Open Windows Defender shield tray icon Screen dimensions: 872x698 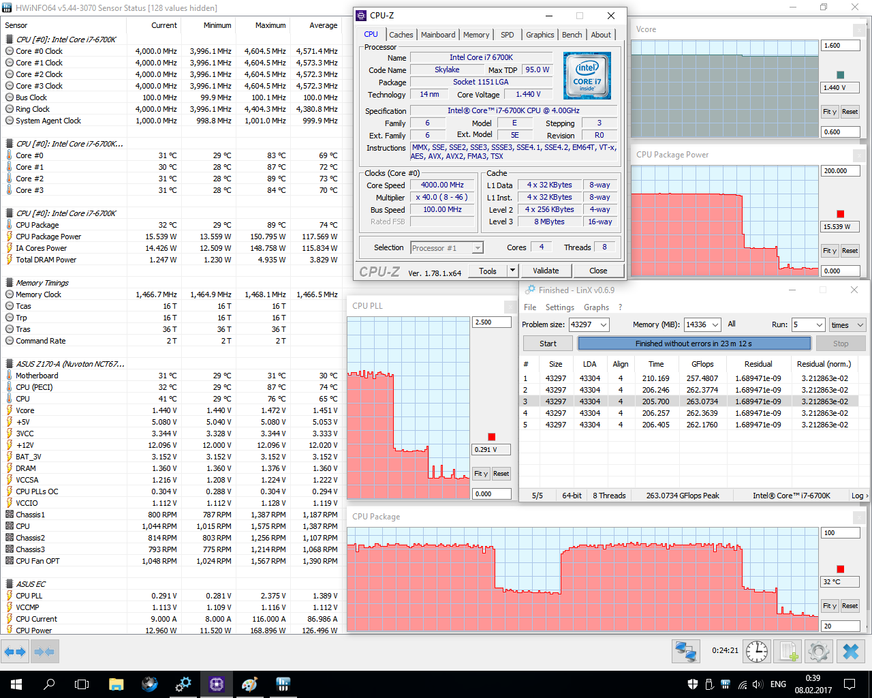click(693, 684)
